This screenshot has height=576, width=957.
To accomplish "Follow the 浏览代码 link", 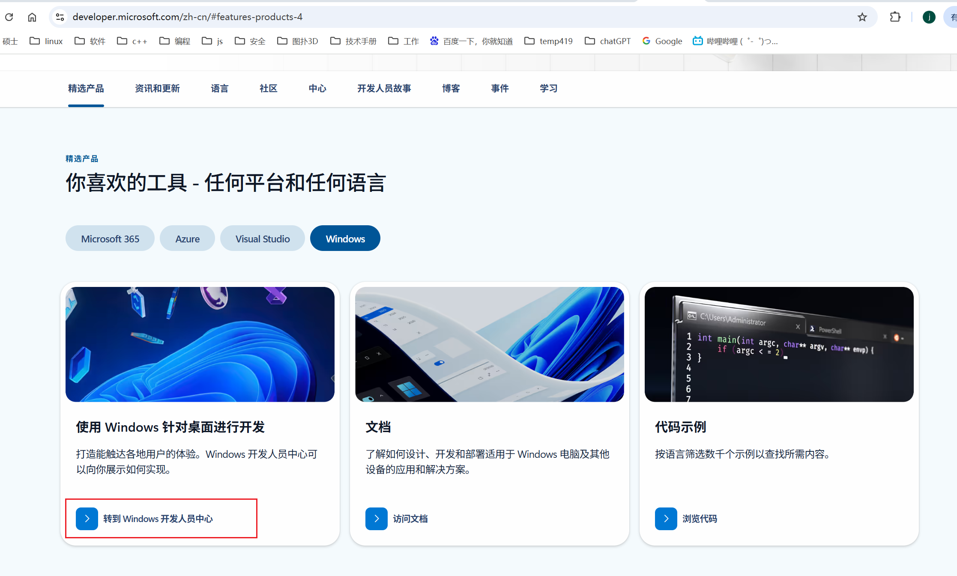I will tap(700, 519).
